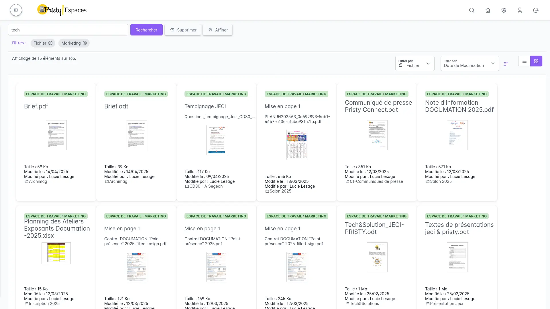This screenshot has width=550, height=309.
Task: Open Archimag folder under Brief.odt
Action: [x=116, y=181]
